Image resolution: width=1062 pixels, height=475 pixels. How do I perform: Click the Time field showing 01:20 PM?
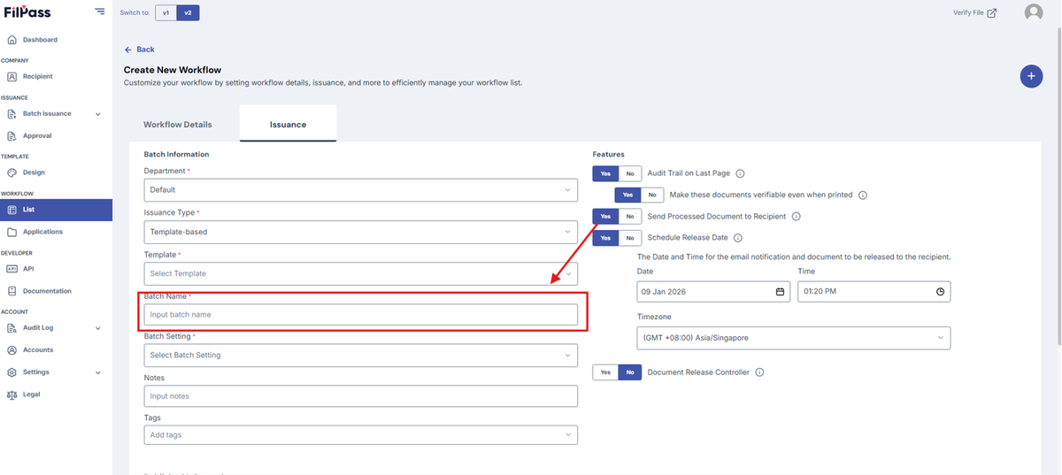[874, 292]
